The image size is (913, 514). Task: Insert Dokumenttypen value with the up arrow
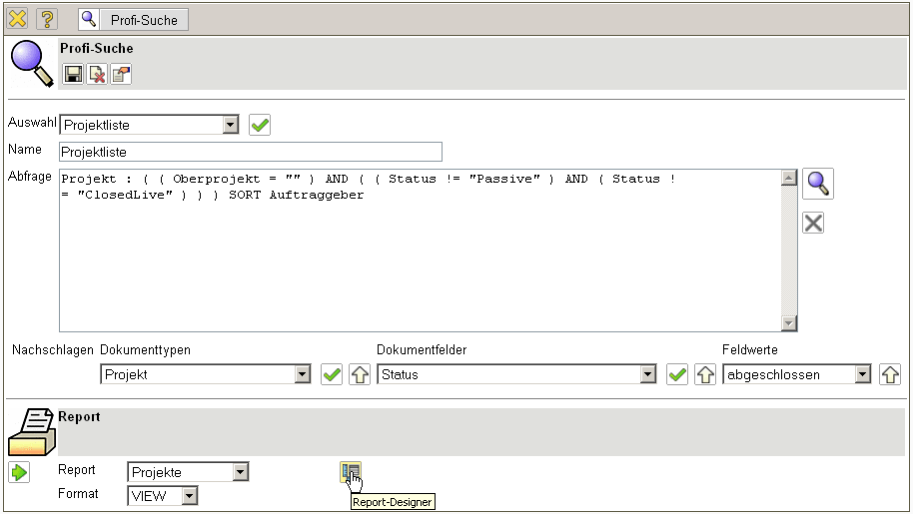coord(360,375)
